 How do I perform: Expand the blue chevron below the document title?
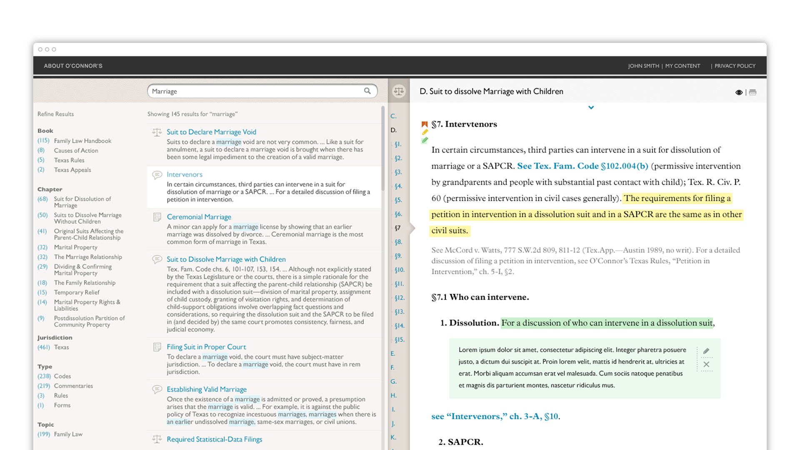[x=591, y=107]
